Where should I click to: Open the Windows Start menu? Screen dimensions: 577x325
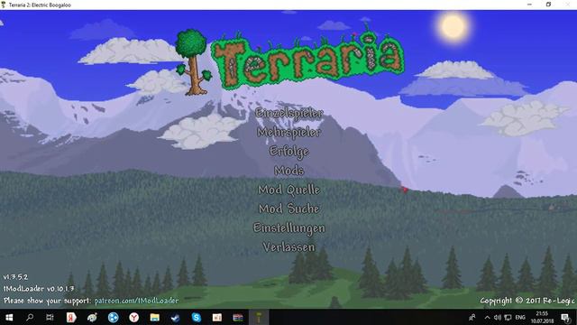pos(9,317)
